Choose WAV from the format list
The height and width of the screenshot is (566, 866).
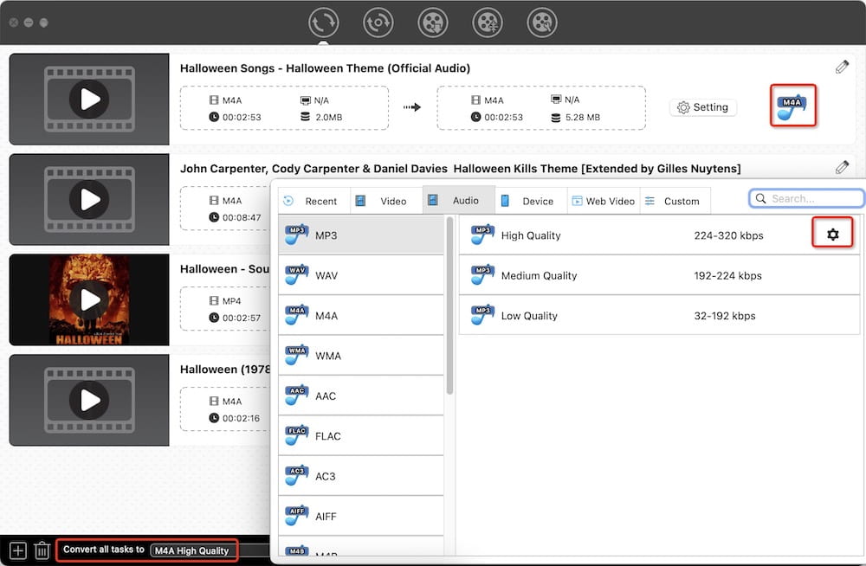[326, 275]
